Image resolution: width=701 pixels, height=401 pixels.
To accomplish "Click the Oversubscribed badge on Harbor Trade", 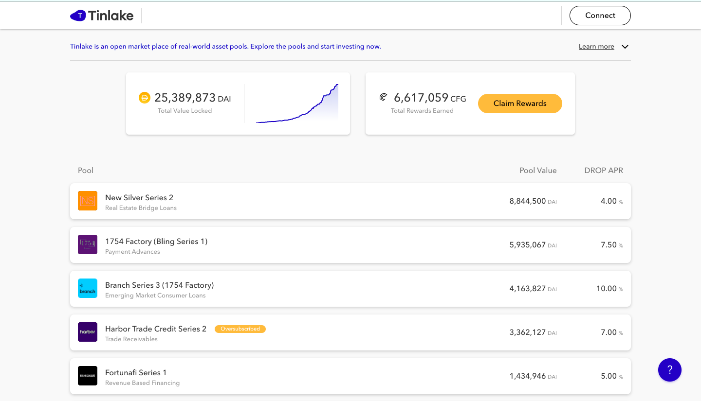I will click(x=240, y=329).
